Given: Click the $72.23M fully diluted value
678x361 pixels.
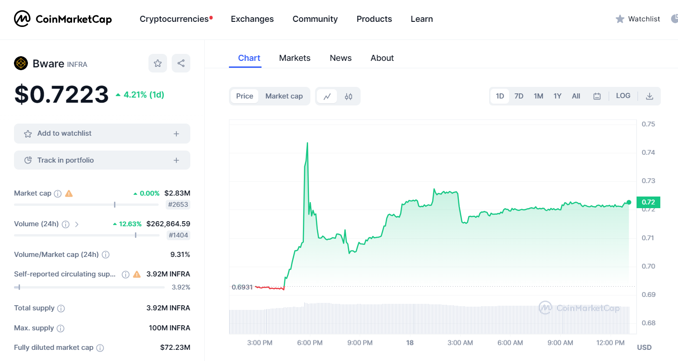Looking at the screenshot, I should [175, 348].
